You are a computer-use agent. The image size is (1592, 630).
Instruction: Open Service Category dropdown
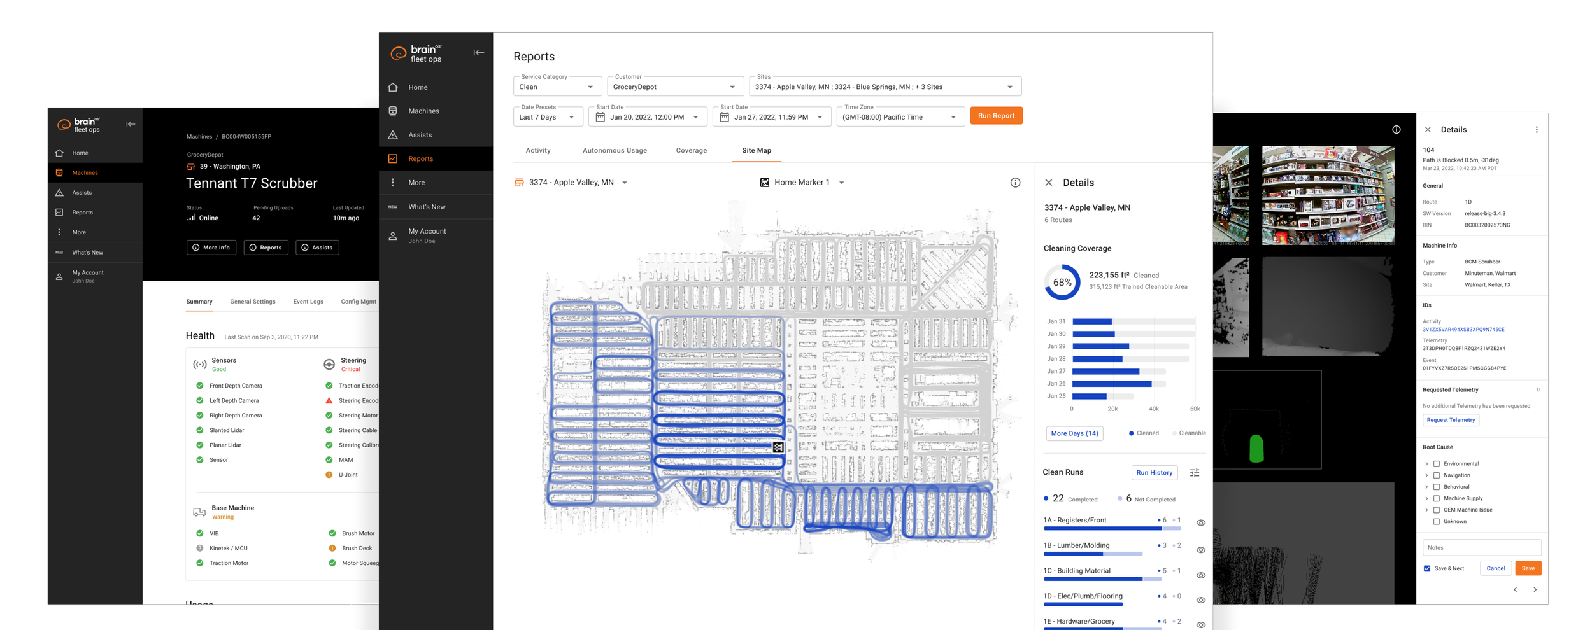click(557, 87)
